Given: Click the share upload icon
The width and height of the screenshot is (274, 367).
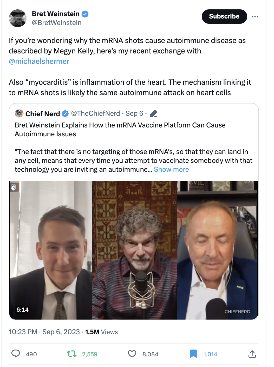Looking at the screenshot, I should point(252,354).
